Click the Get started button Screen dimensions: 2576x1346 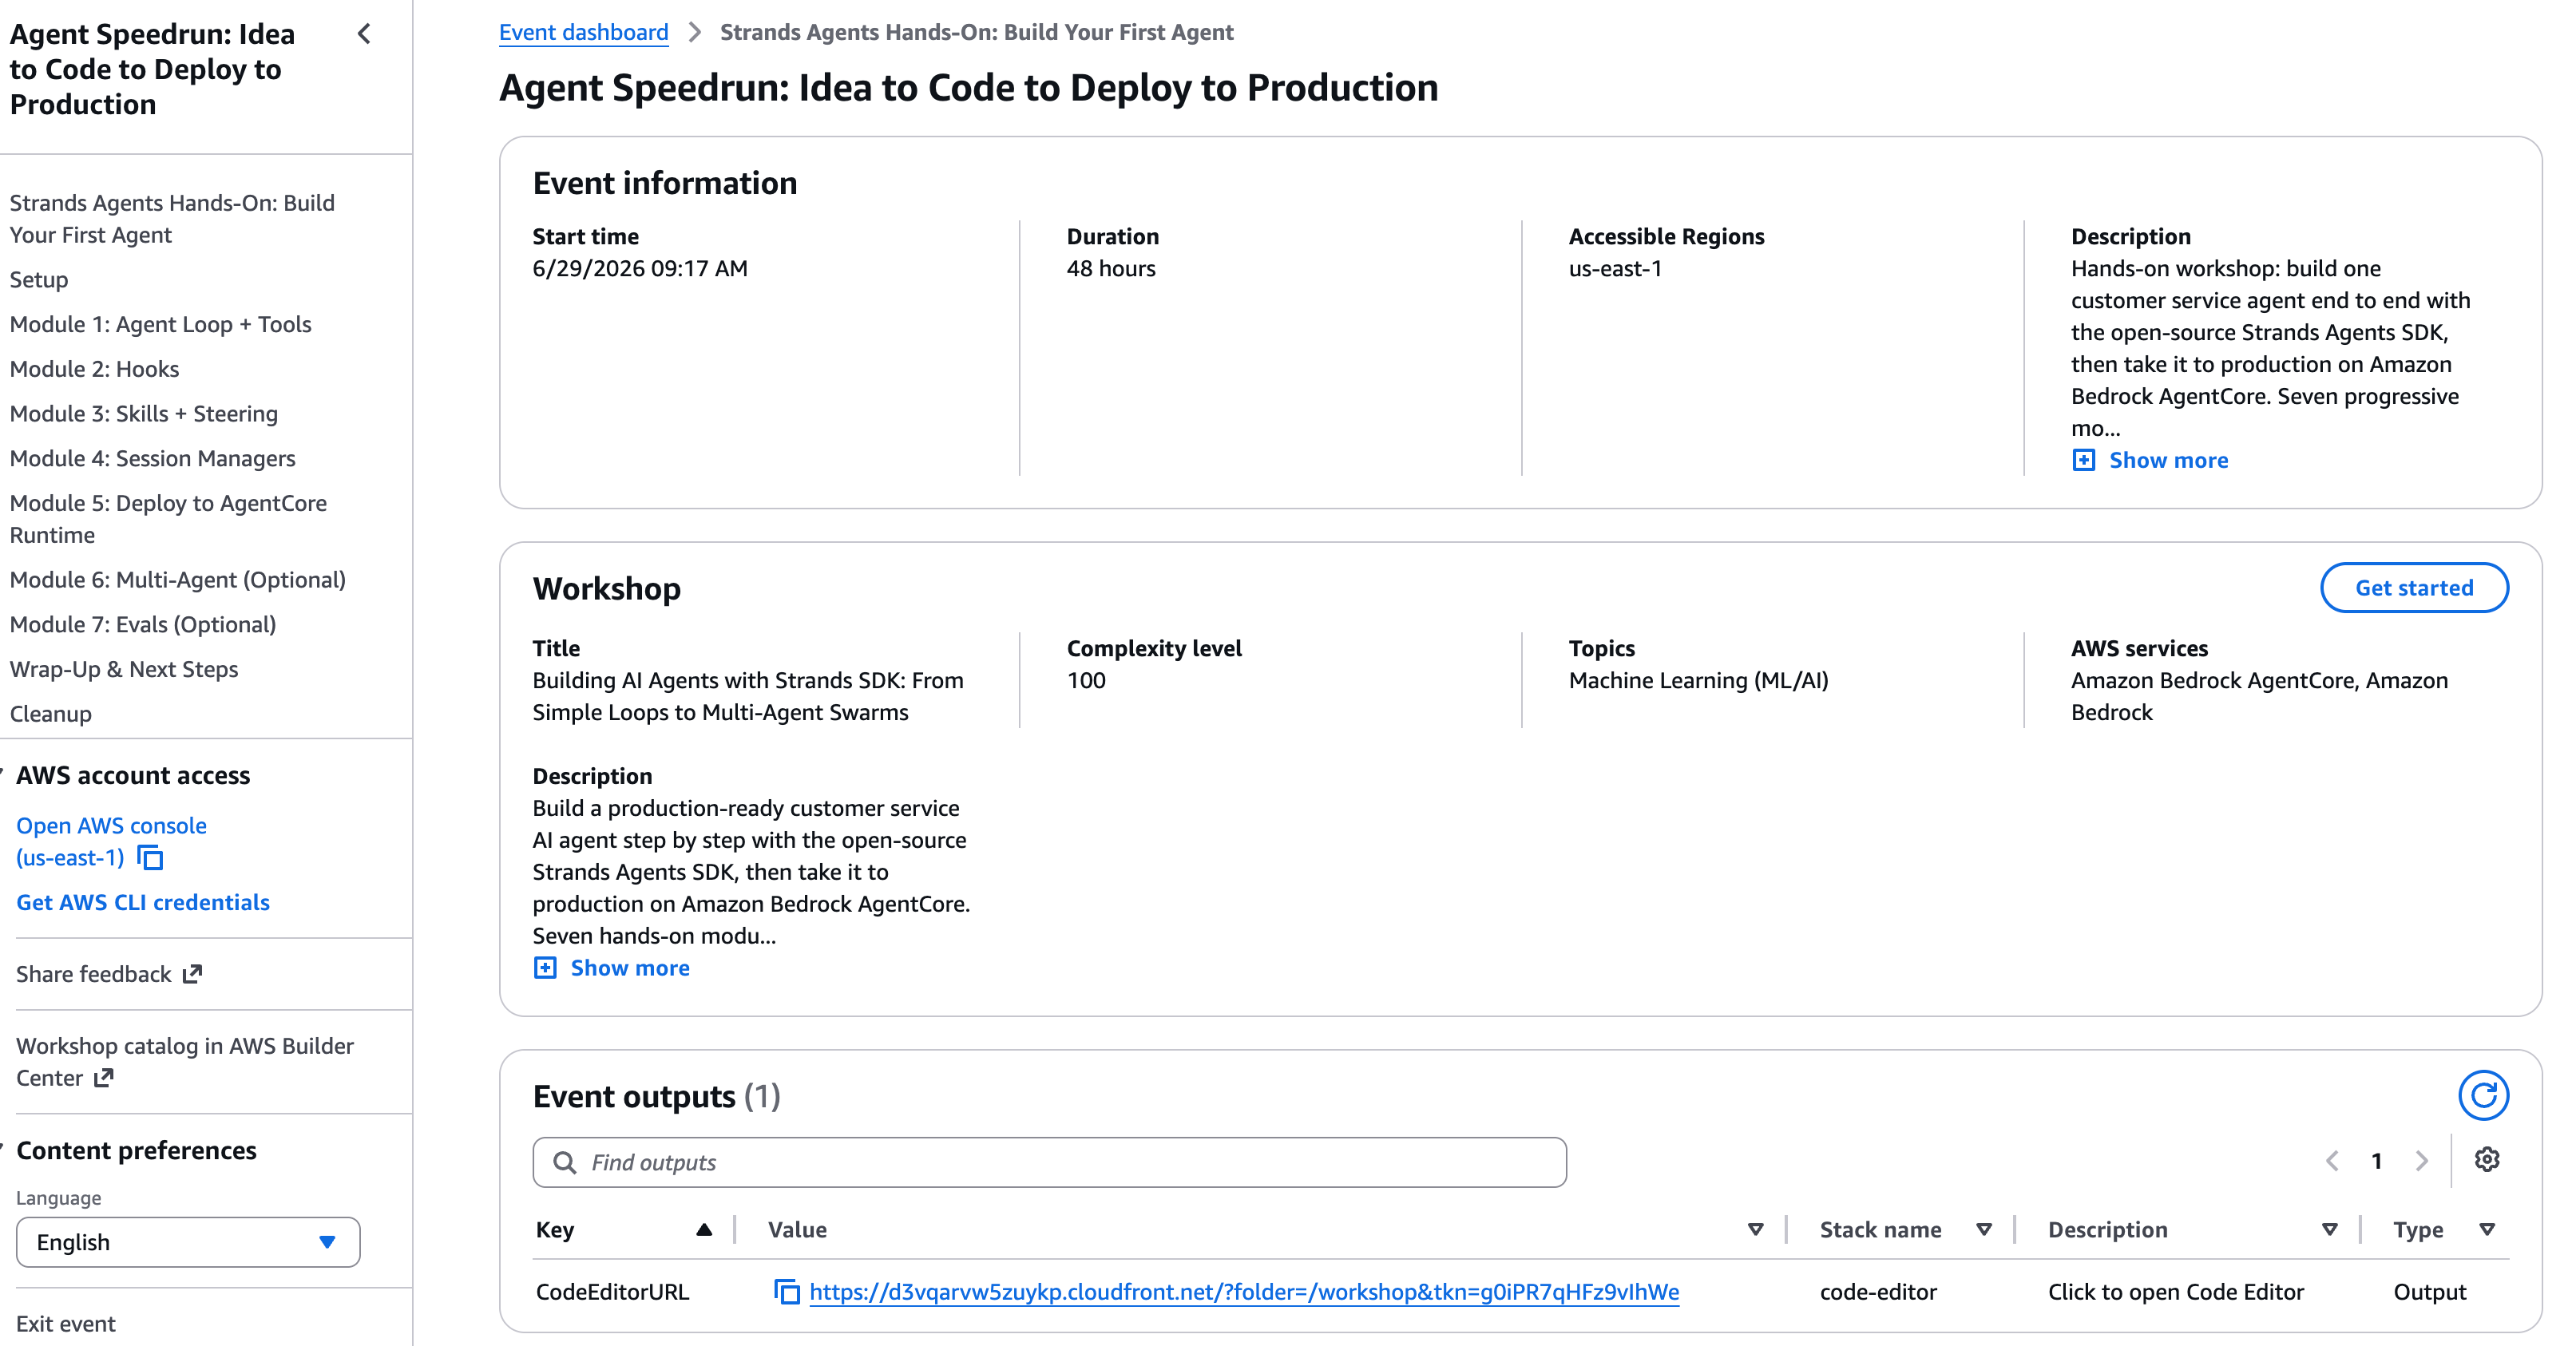[x=2414, y=588]
